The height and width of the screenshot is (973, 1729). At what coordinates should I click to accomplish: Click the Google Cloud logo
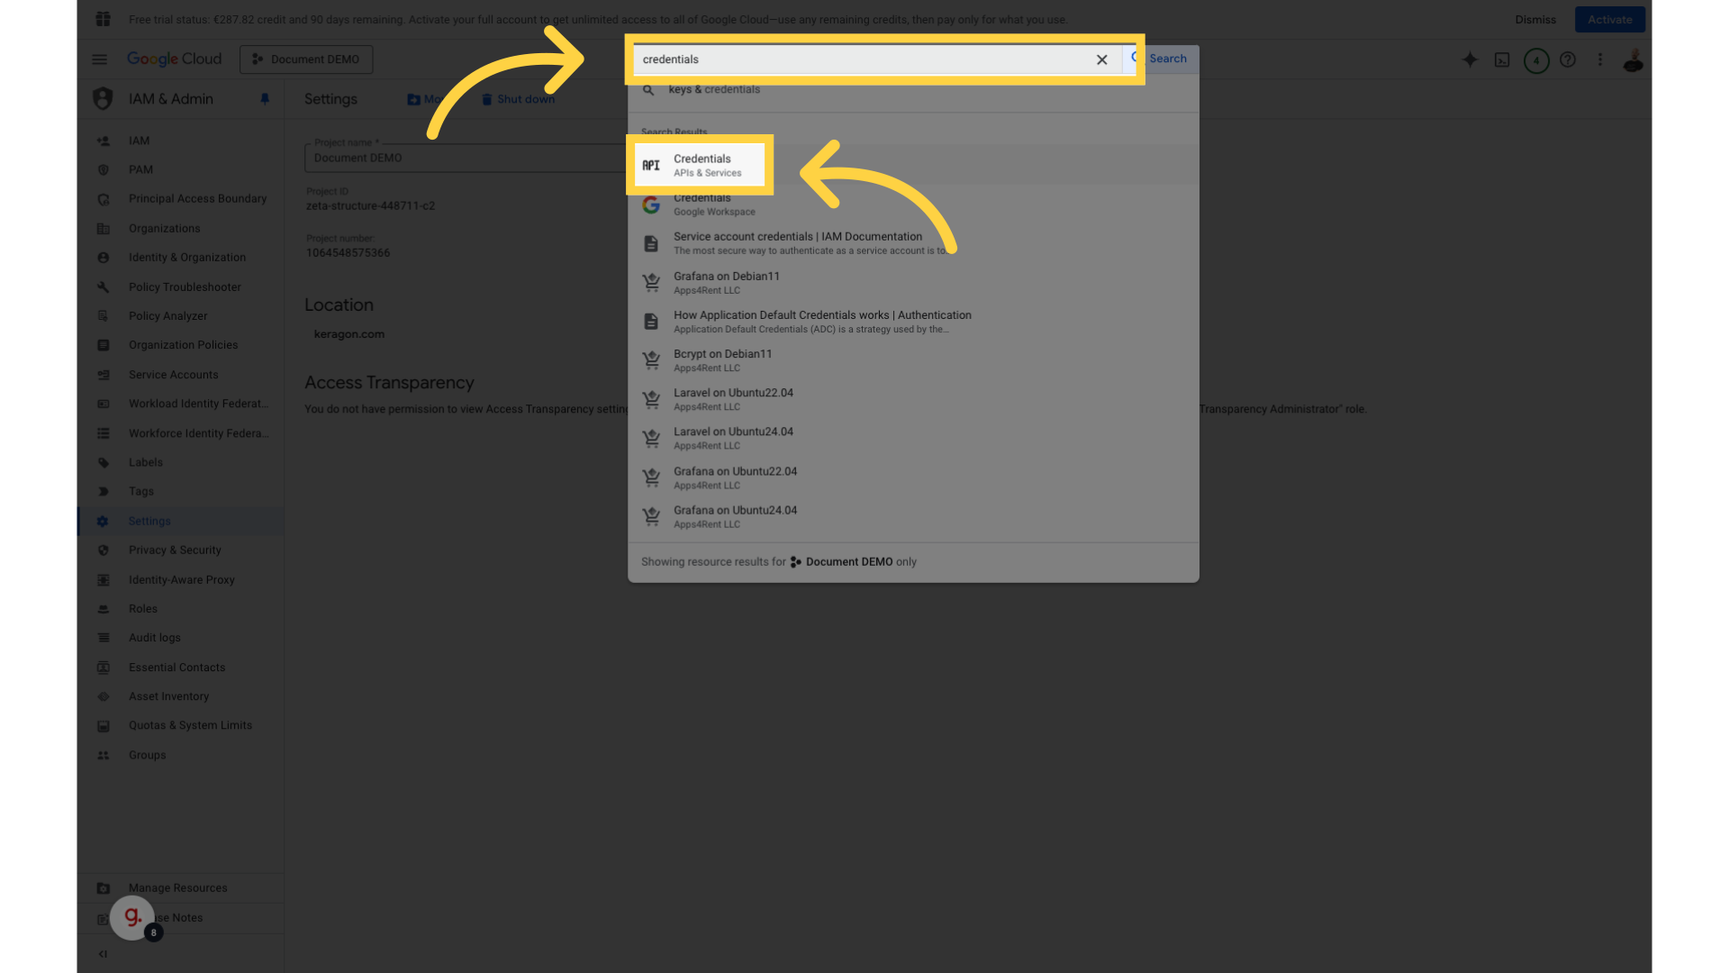point(174,59)
